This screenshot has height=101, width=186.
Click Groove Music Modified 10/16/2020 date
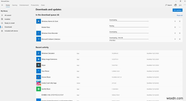click(x=153, y=77)
